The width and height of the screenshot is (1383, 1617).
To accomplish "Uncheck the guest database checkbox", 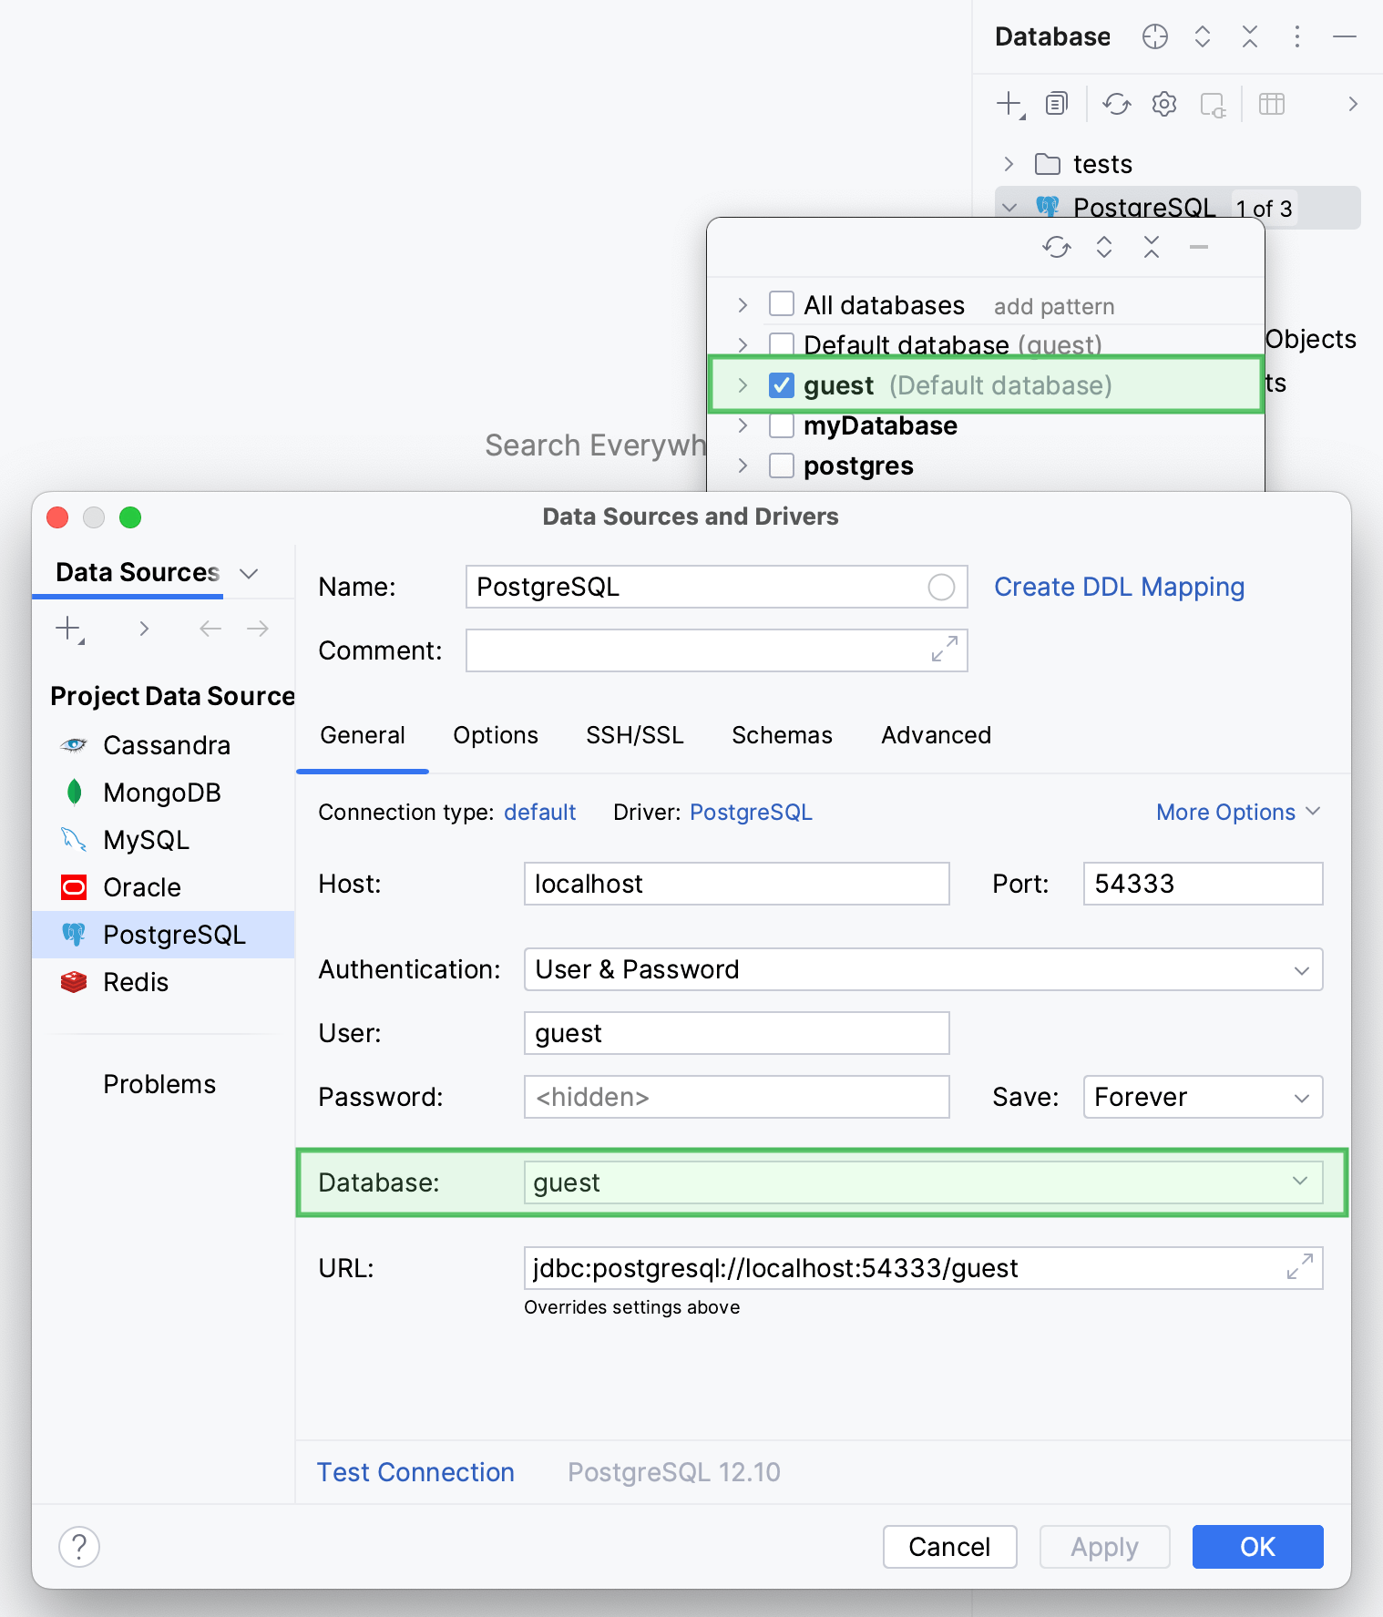I will pos(782,385).
